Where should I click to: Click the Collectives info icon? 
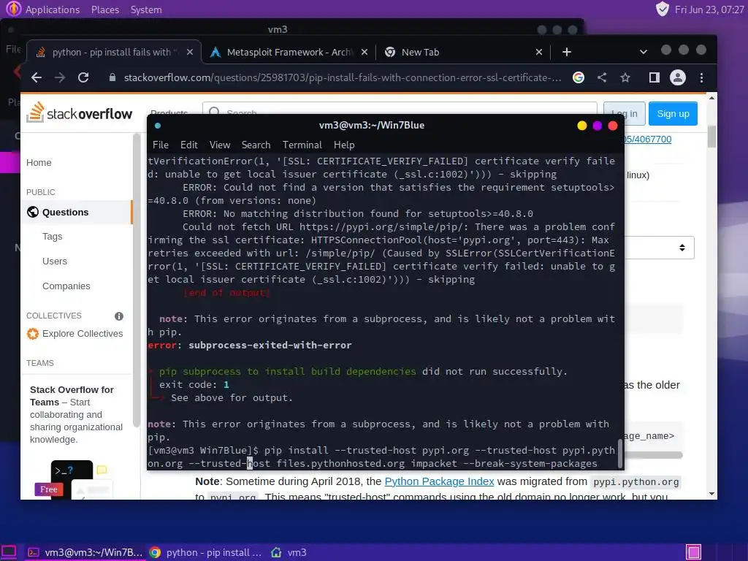[119, 316]
